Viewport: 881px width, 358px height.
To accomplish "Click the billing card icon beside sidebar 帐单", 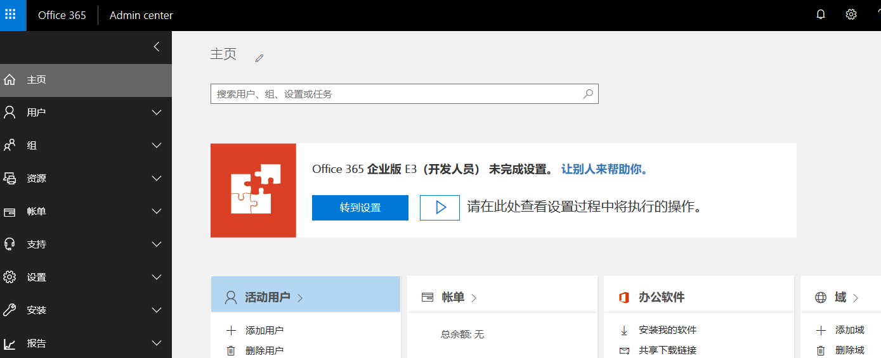I will click(x=10, y=212).
